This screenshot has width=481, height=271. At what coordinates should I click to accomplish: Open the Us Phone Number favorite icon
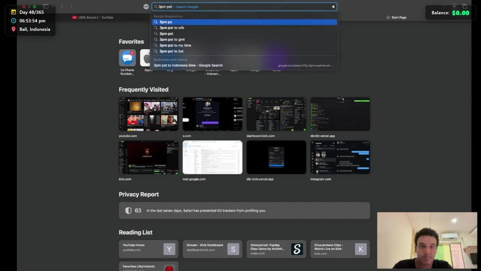(127, 58)
